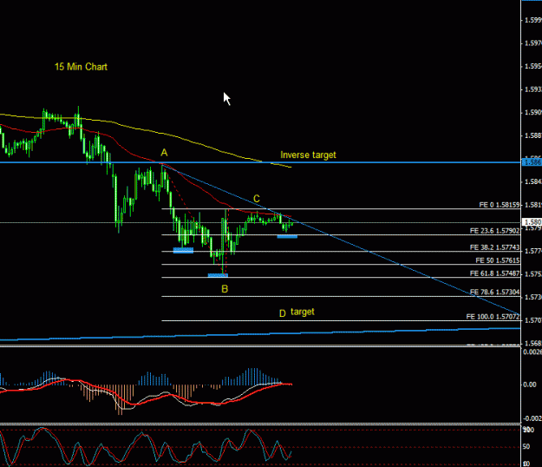Click the white current price tag on the axis

tap(532, 222)
